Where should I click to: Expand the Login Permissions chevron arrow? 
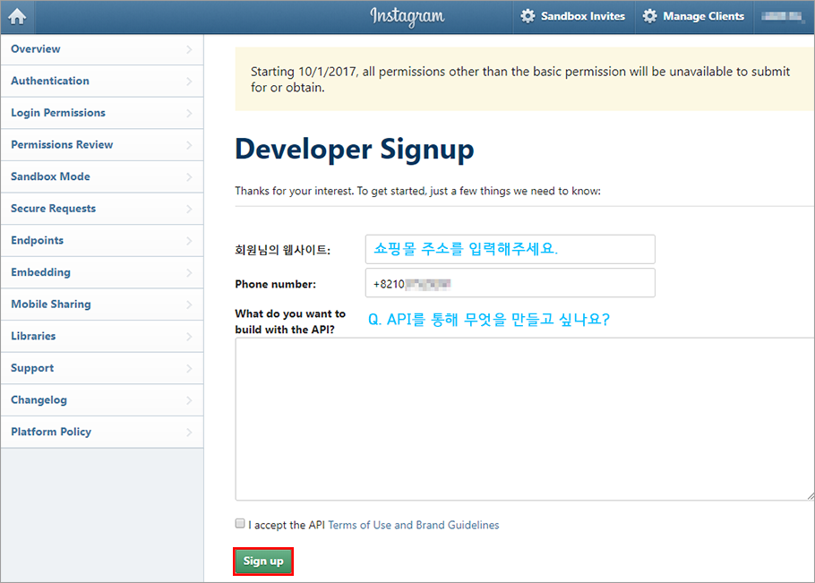[x=189, y=113]
